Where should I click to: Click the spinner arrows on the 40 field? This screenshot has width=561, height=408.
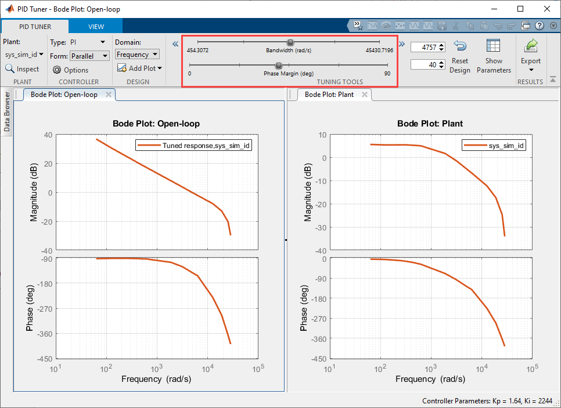pyautogui.click(x=441, y=64)
